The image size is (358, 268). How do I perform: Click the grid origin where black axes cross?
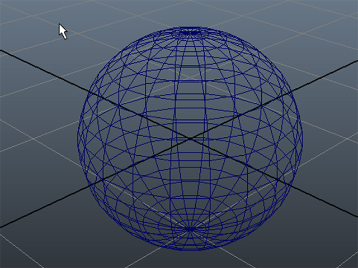pos(190,138)
